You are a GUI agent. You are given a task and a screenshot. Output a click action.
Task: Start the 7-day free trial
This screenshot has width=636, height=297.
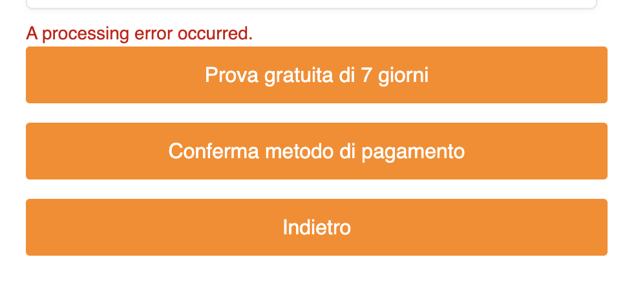tap(317, 75)
